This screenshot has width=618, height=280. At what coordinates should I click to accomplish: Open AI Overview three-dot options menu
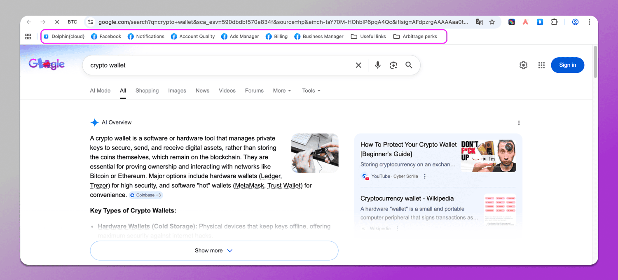coord(519,123)
